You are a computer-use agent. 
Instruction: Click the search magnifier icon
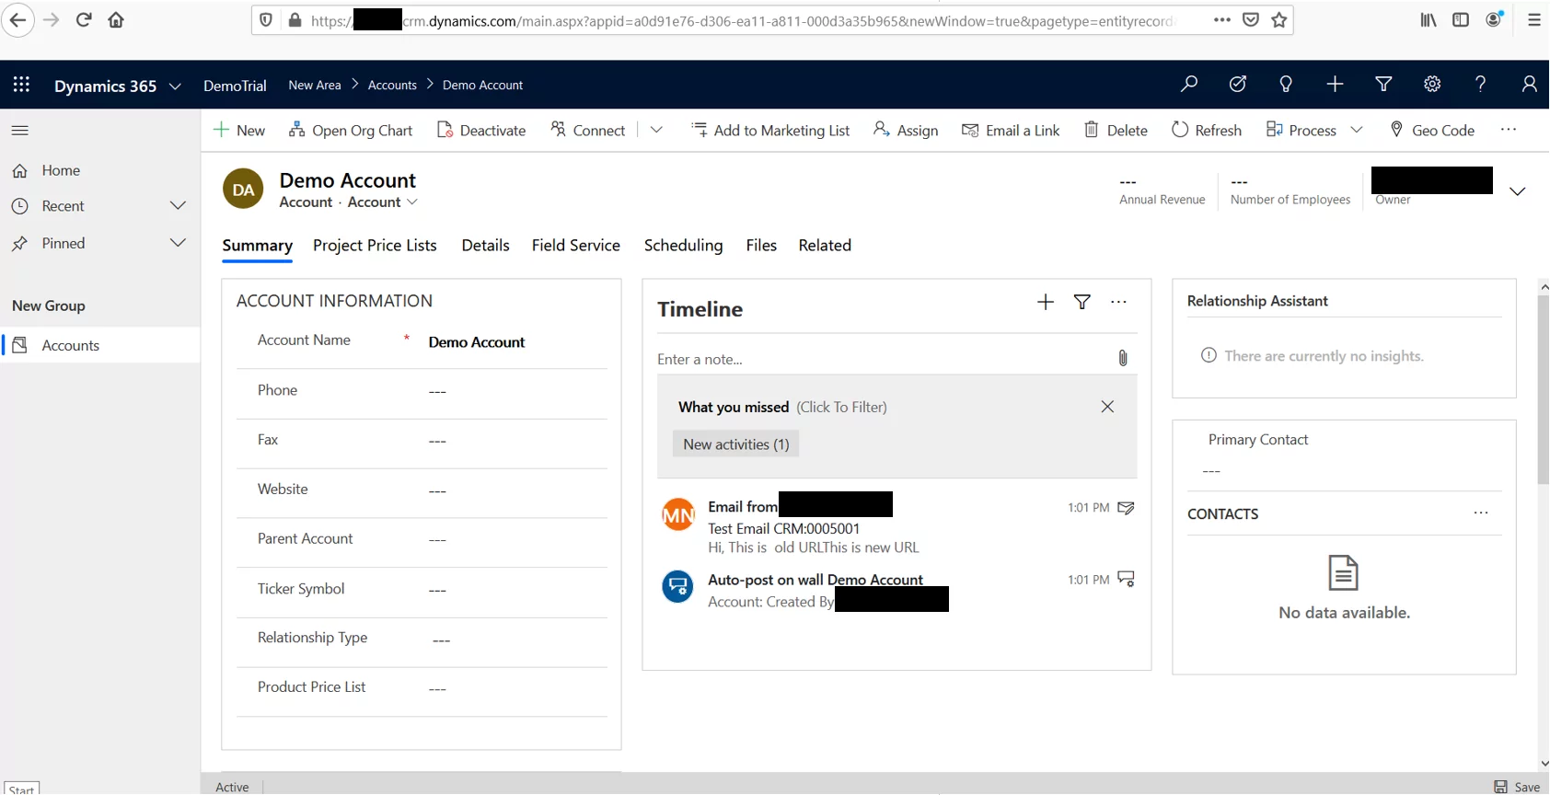coord(1189,84)
